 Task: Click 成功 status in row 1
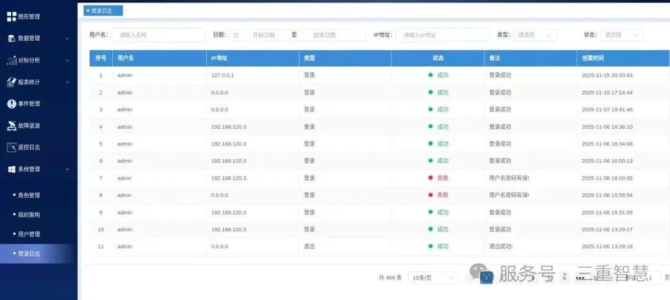pos(443,75)
